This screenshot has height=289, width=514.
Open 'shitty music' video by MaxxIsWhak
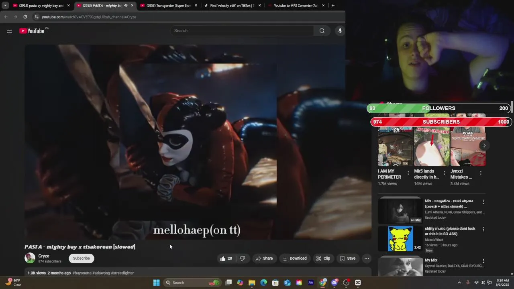[x=400, y=239]
